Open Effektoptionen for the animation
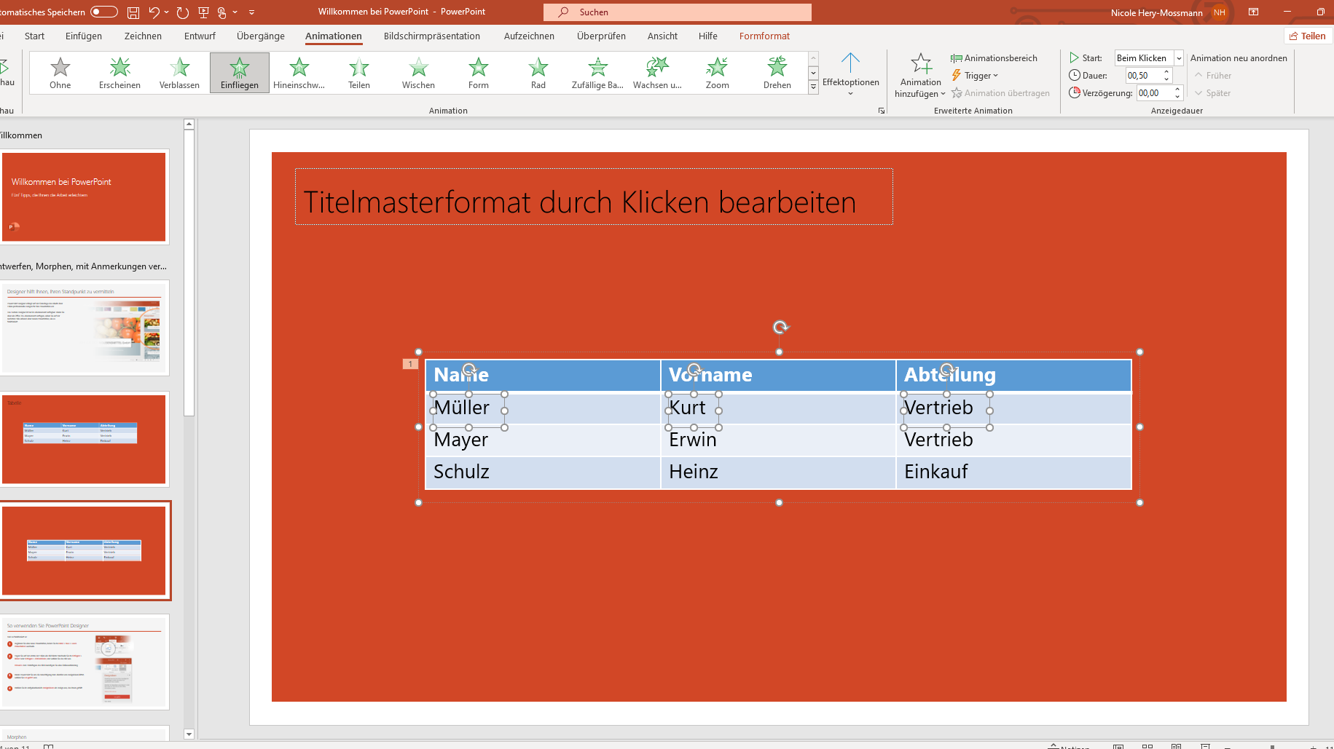This screenshot has height=749, width=1334. point(850,73)
